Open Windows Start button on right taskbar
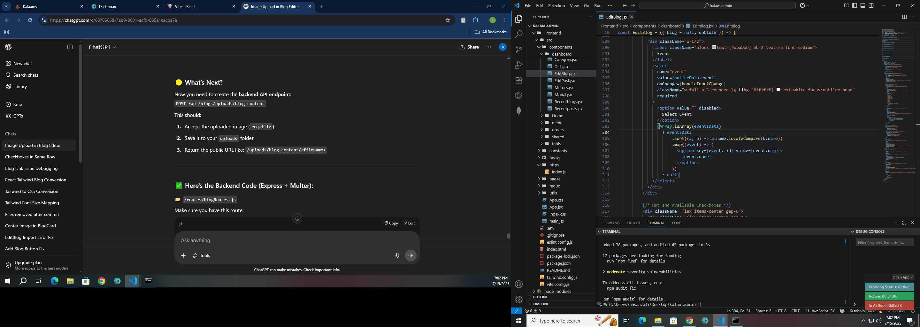Screen dimensions: 920x327 (x=518, y=321)
